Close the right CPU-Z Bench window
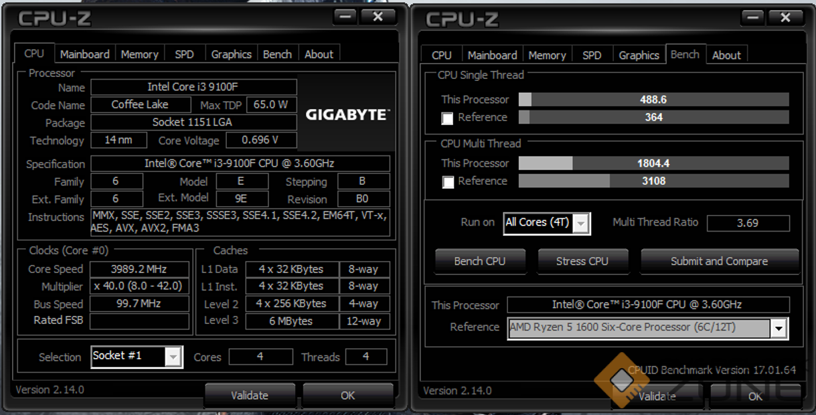This screenshot has width=816, height=415. click(x=785, y=17)
